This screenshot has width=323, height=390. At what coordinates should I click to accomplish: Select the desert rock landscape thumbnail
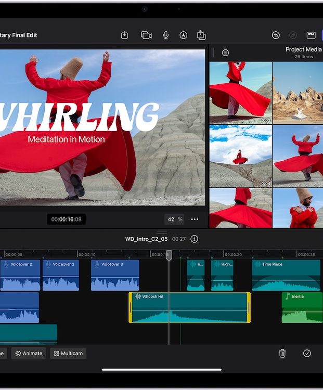tap(298, 93)
